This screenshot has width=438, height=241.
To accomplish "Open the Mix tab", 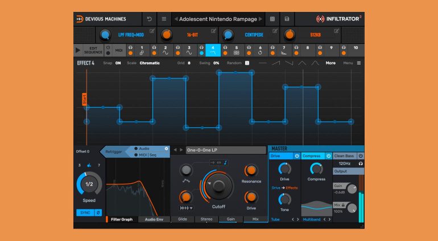I will click(255, 219).
